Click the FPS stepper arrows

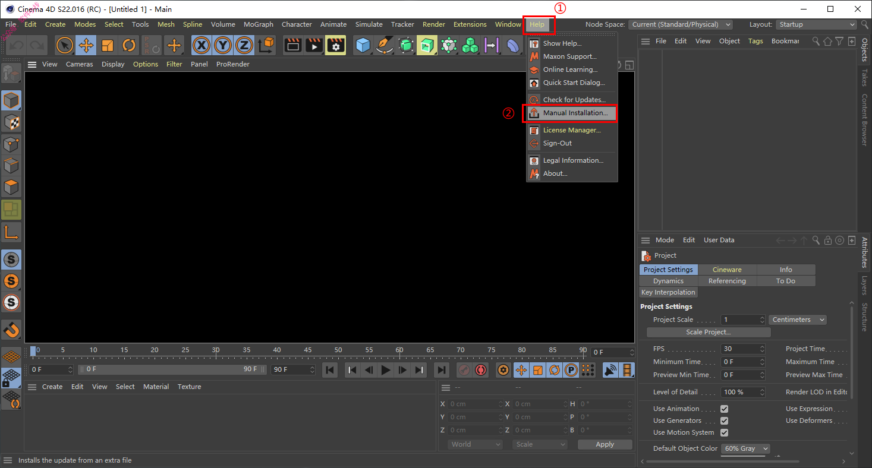click(762, 349)
